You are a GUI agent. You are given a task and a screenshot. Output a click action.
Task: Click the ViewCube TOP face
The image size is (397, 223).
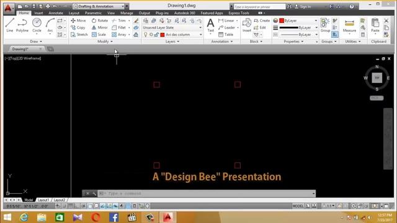(x=377, y=78)
